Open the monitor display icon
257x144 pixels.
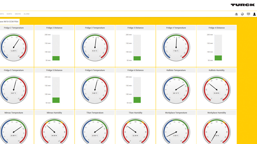pyautogui.click(x=248, y=14)
